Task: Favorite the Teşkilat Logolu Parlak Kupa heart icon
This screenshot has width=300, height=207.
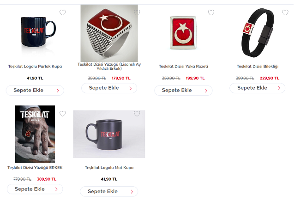Action: point(63,12)
